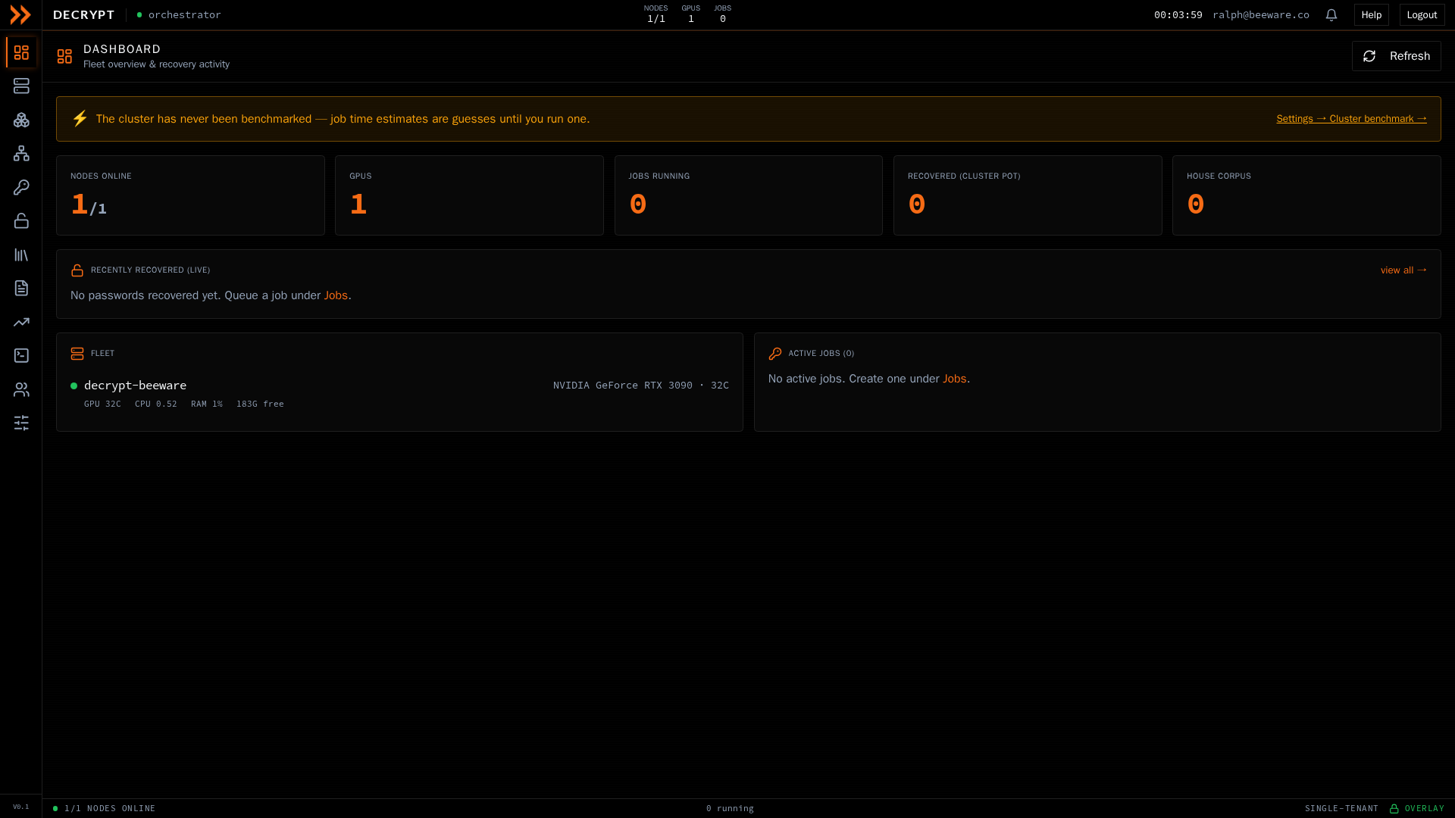The image size is (1455, 818).
Task: Open the library books icon in sidebar
Action: 21,255
